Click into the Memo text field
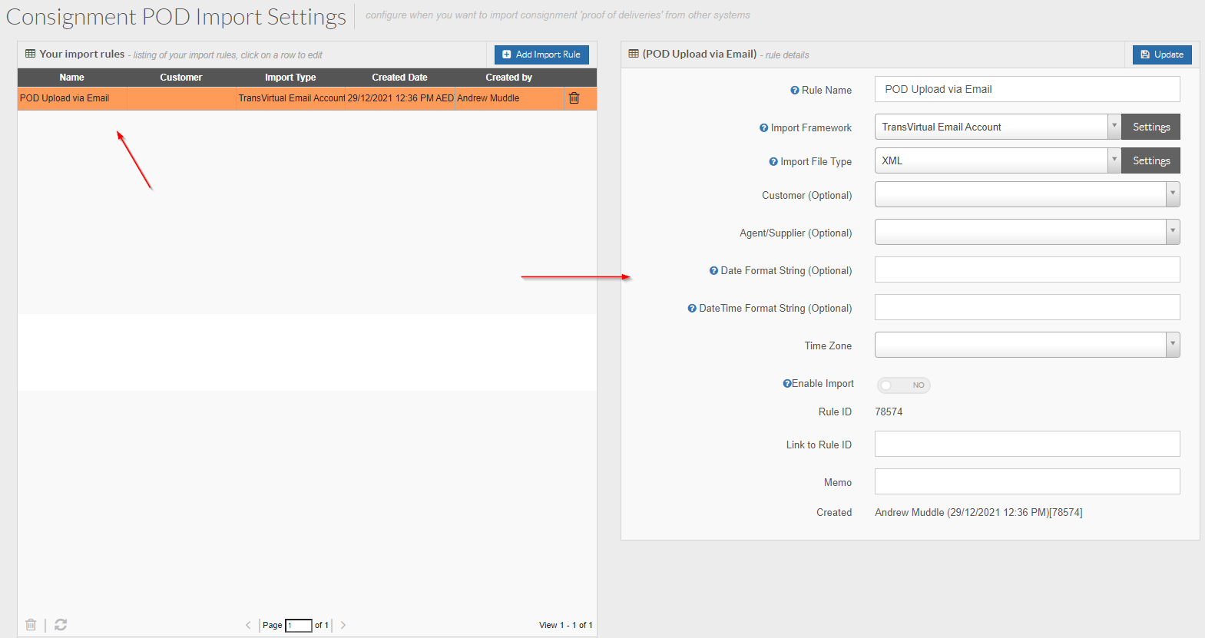1205x638 pixels. pyautogui.click(x=1027, y=481)
